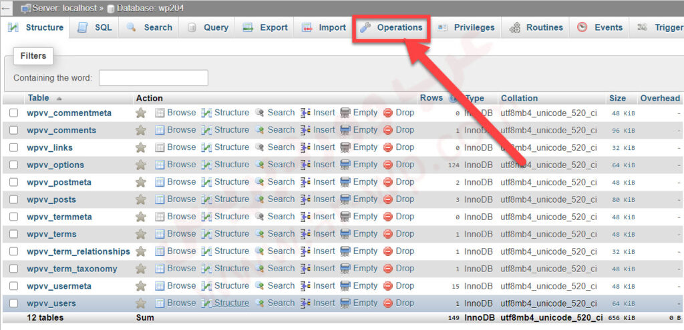Collapse the navigation panel with the left arrow
This screenshot has width=684, height=330.
[x=6, y=8]
